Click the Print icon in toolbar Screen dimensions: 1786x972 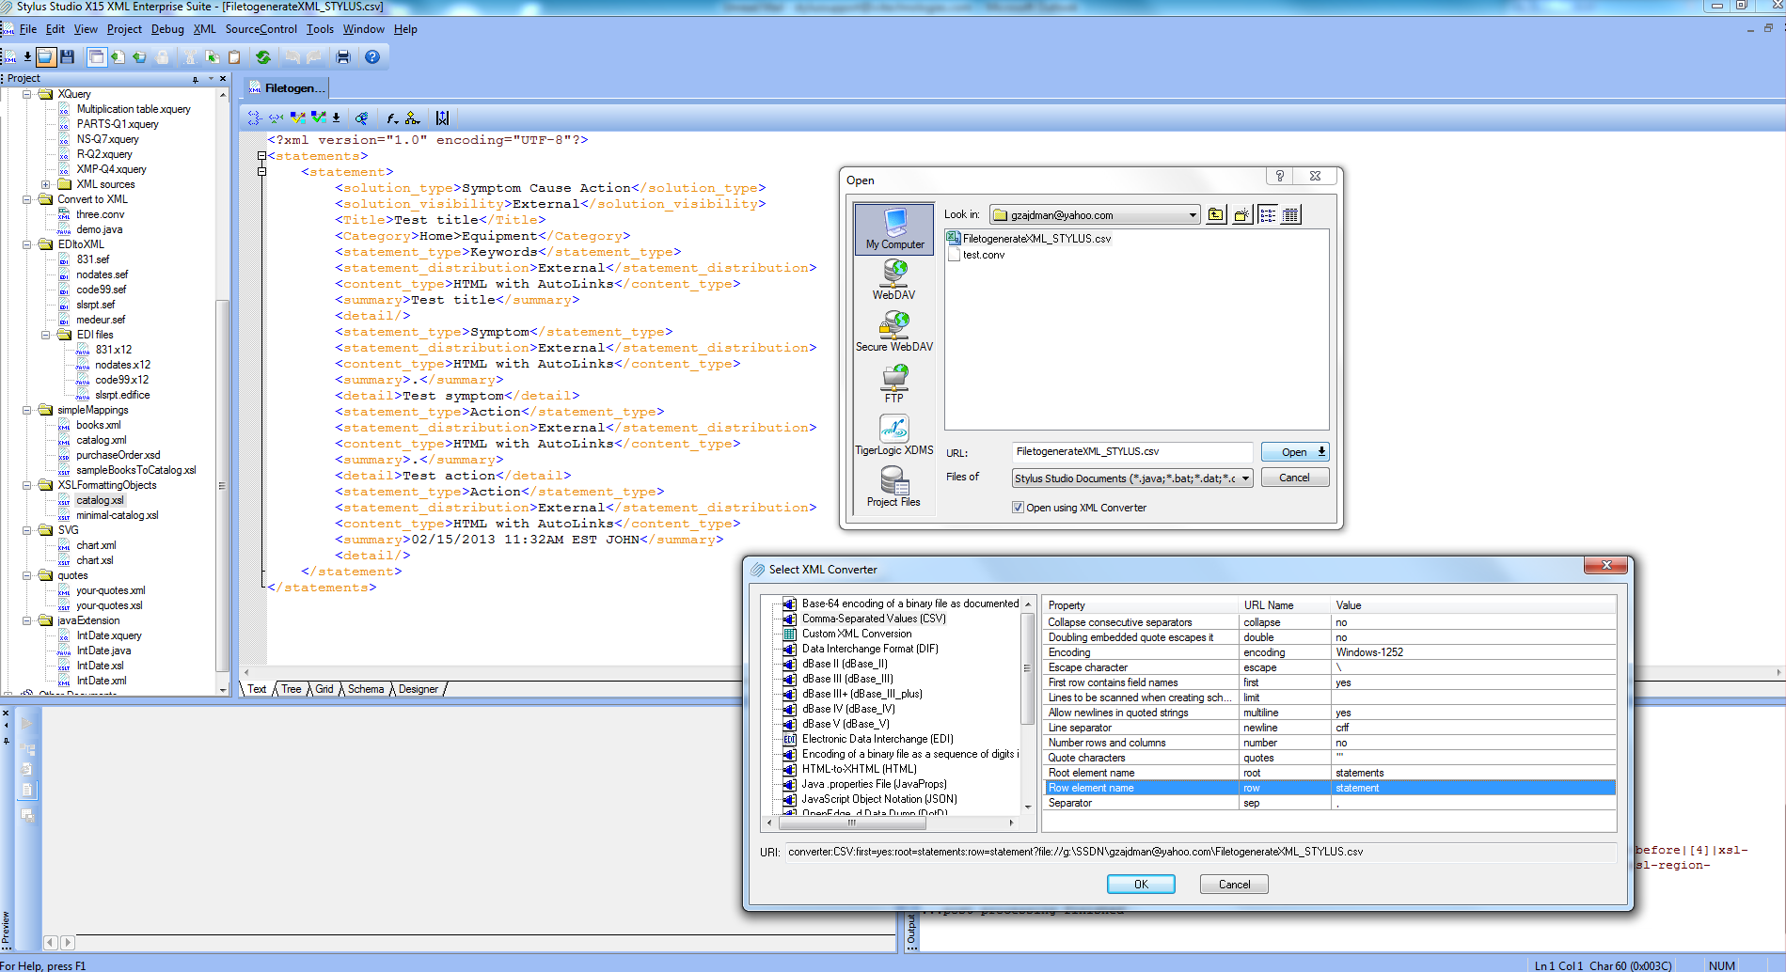[343, 57]
